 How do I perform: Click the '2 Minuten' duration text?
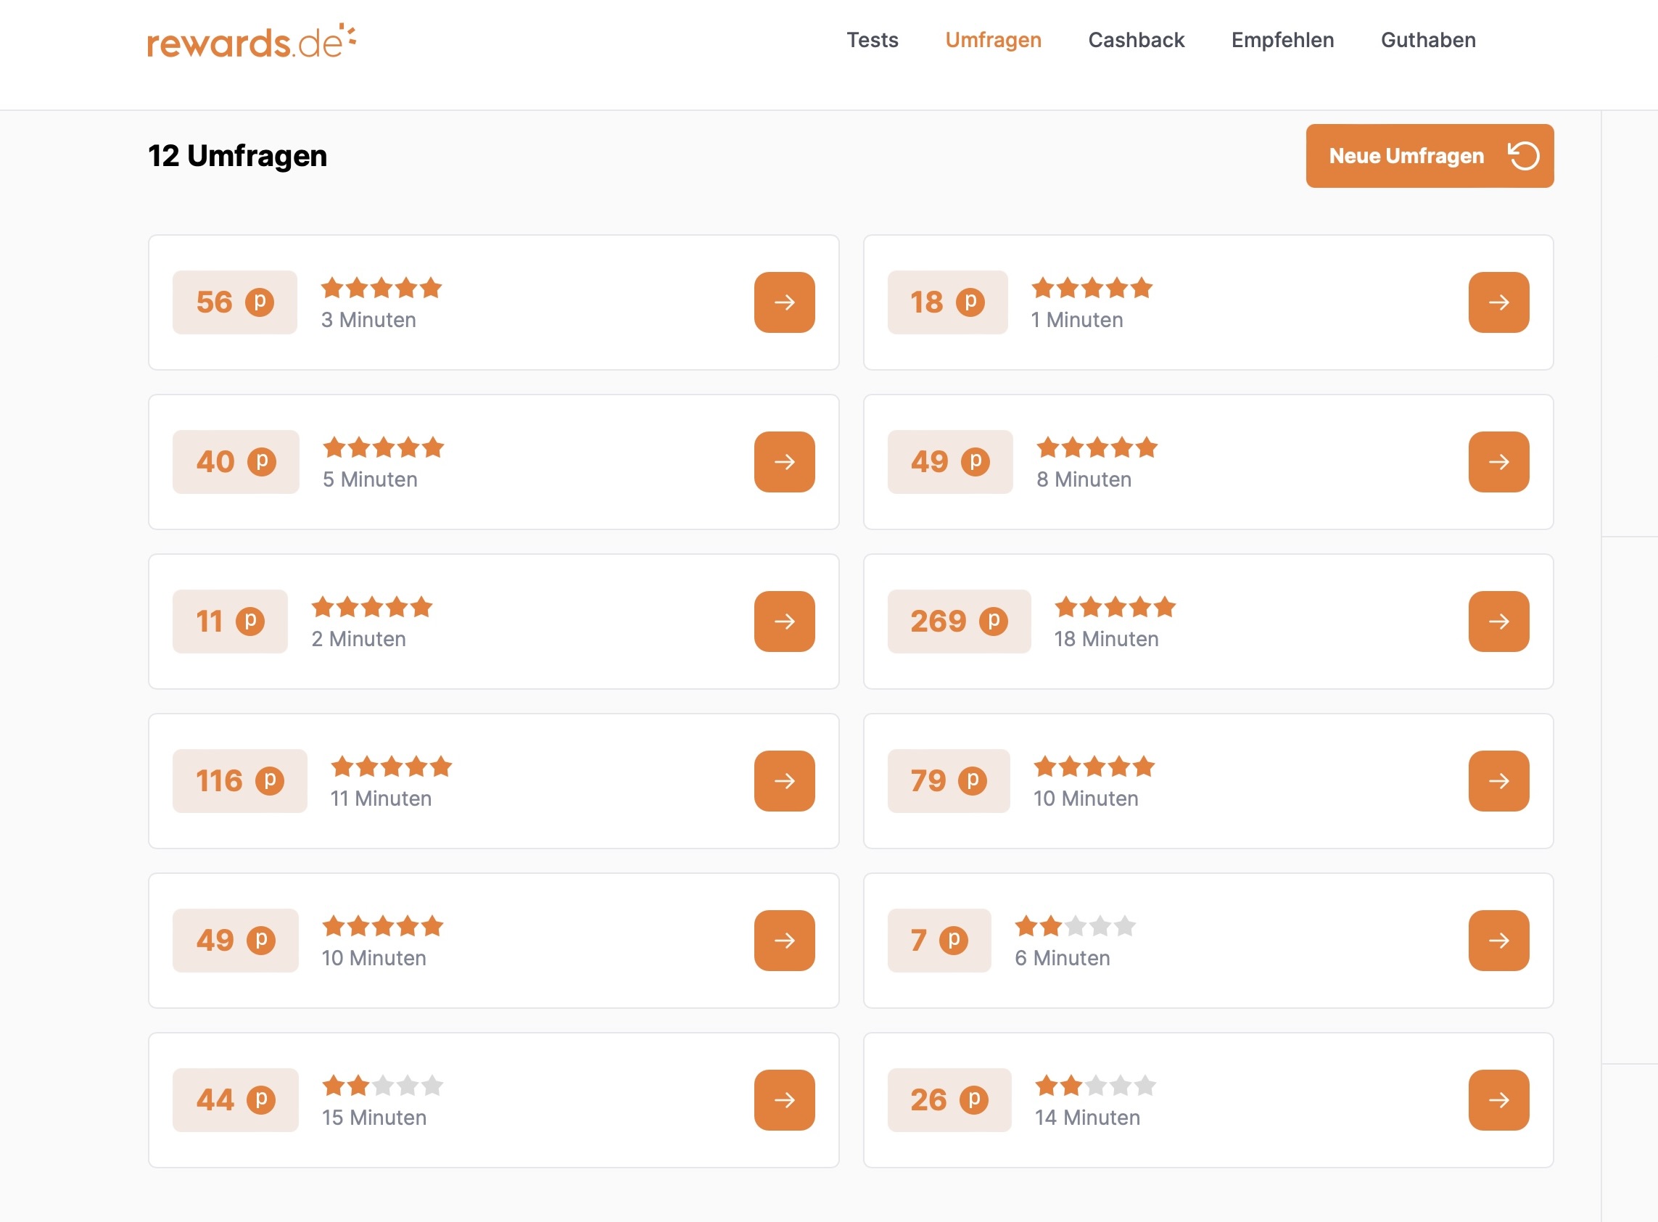click(358, 639)
